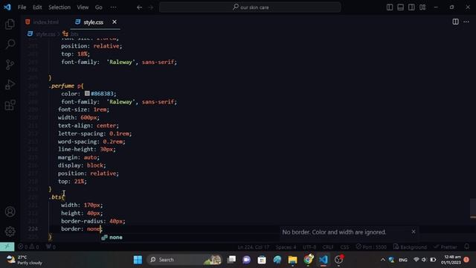Click ENG language indicator in tray
The image size is (476, 268).
[x=403, y=260]
